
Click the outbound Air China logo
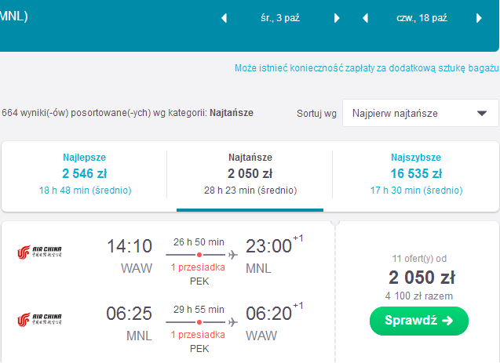click(x=39, y=252)
